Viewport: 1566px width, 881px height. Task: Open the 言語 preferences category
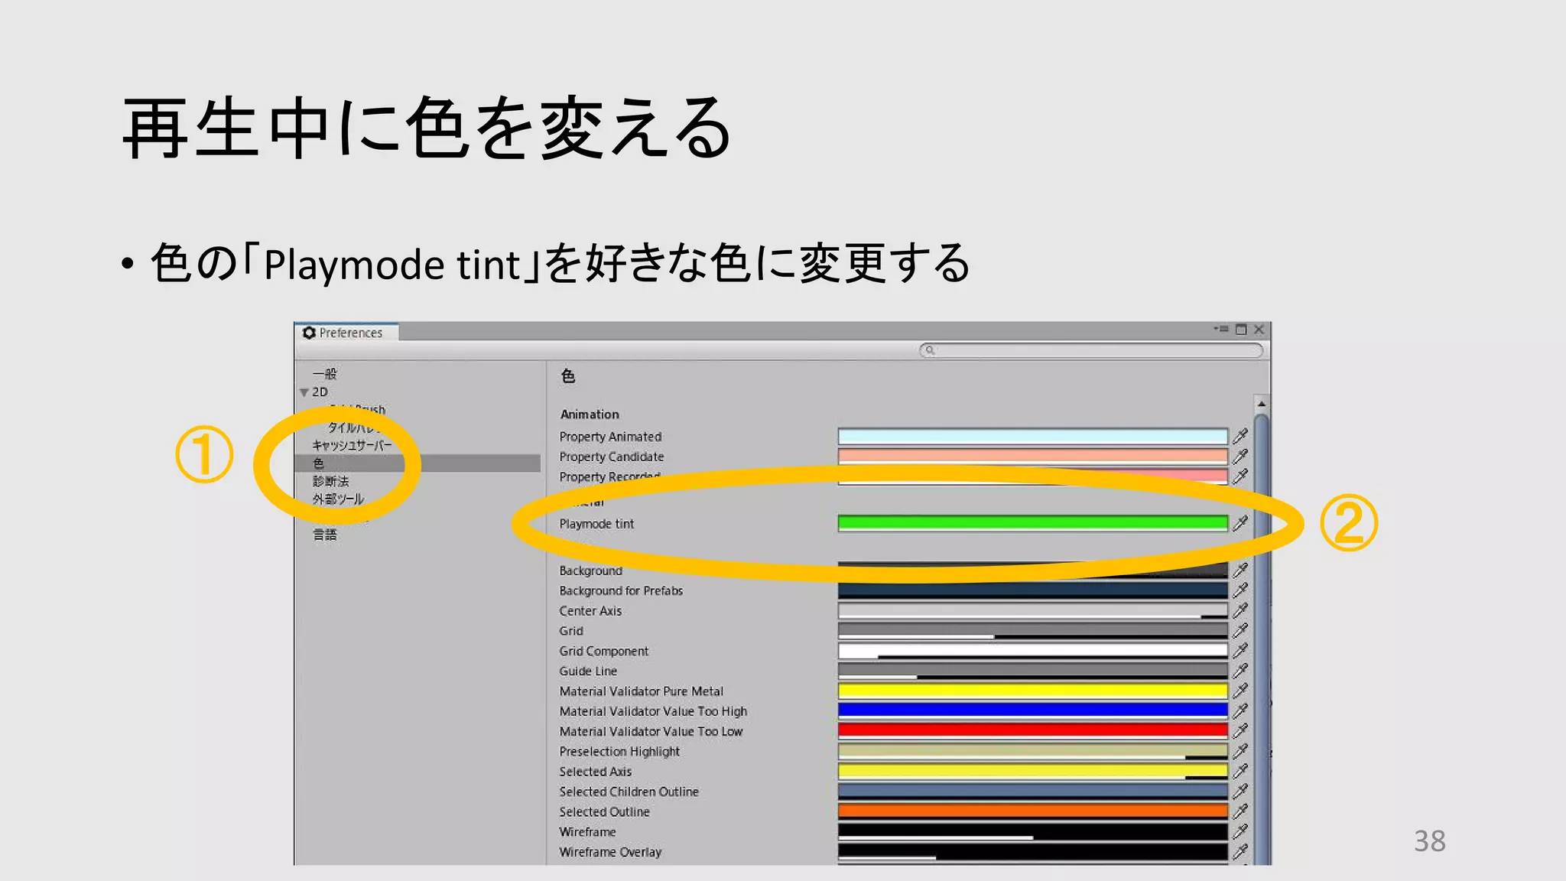(324, 535)
